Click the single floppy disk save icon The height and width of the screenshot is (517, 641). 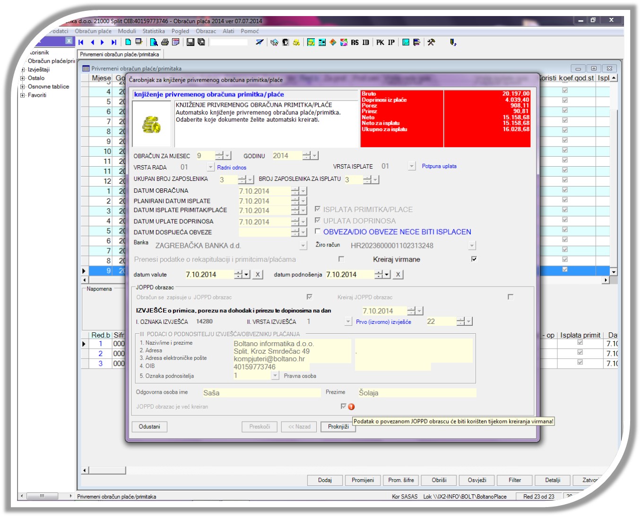tap(191, 42)
